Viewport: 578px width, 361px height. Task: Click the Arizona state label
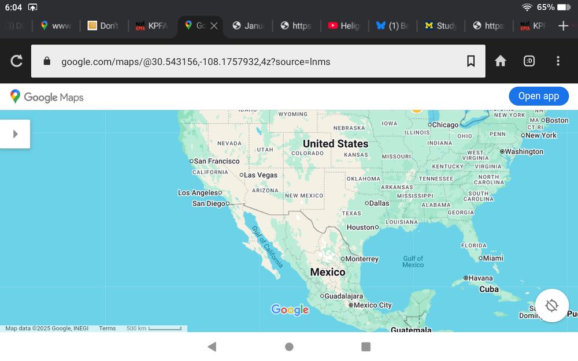click(x=265, y=191)
